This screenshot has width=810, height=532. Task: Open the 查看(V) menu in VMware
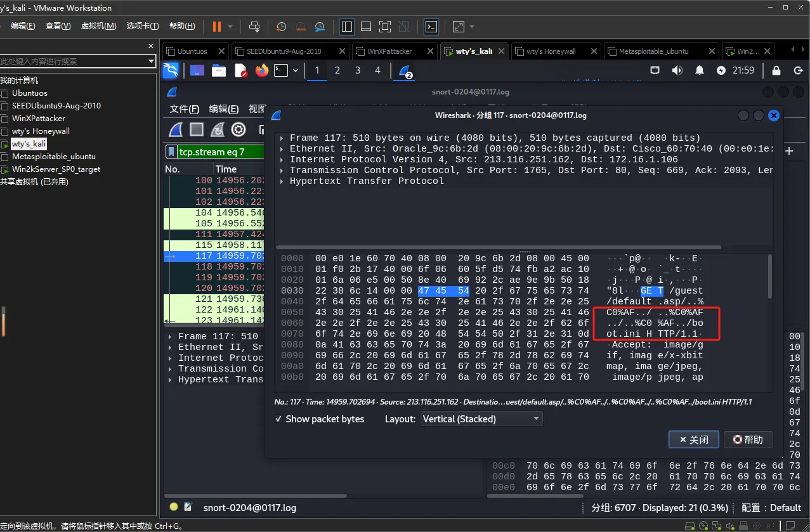tap(58, 26)
